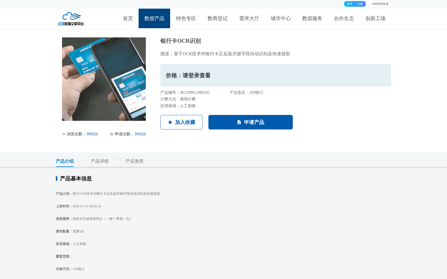Open 合作生态 in the nav bar
The image size is (447, 279).
point(344,18)
